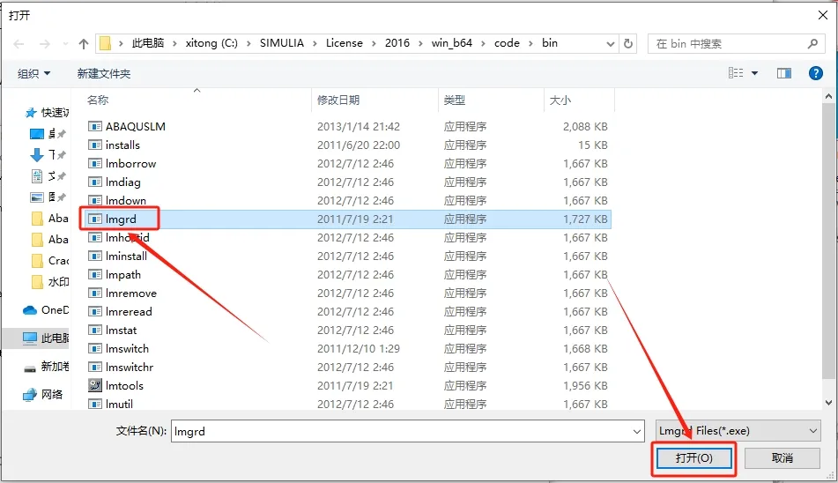Viewport: 838px width, 483px height.
Task: Open the view options dropdown arrow
Action: [x=754, y=73]
